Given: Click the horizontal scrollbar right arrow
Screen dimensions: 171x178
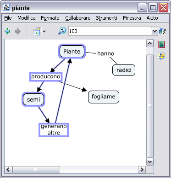Looking at the screenshot, I should tap(142, 170).
